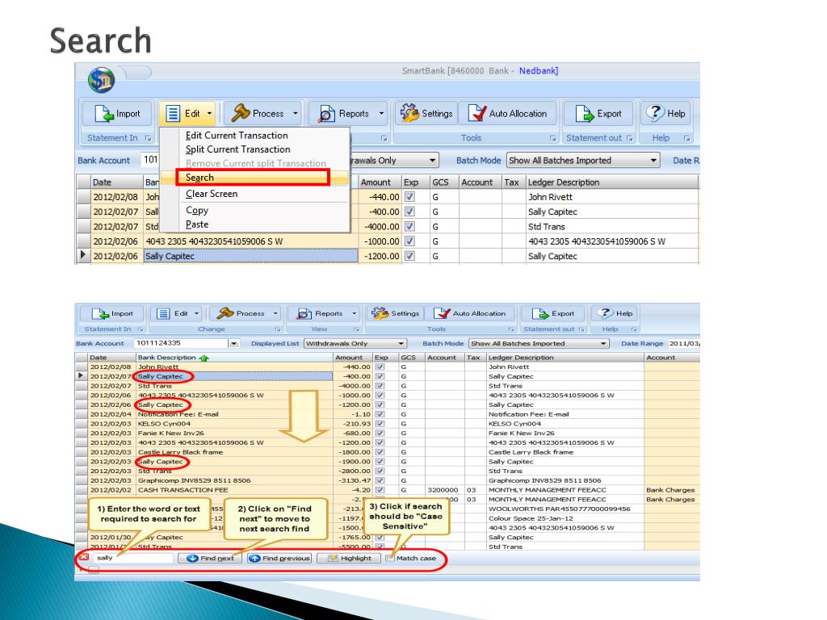Close the search bar with red X
The height and width of the screenshot is (620, 827).
[83, 557]
